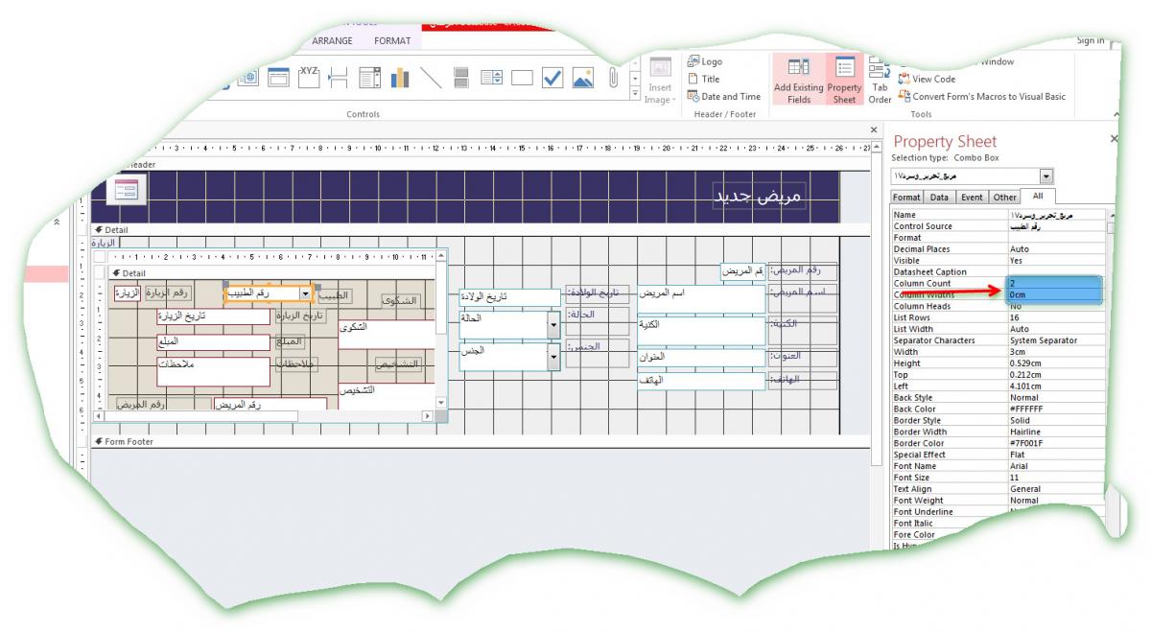The width and height of the screenshot is (1151, 632).
Task: Click Add Existing Fields
Action: tap(798, 80)
